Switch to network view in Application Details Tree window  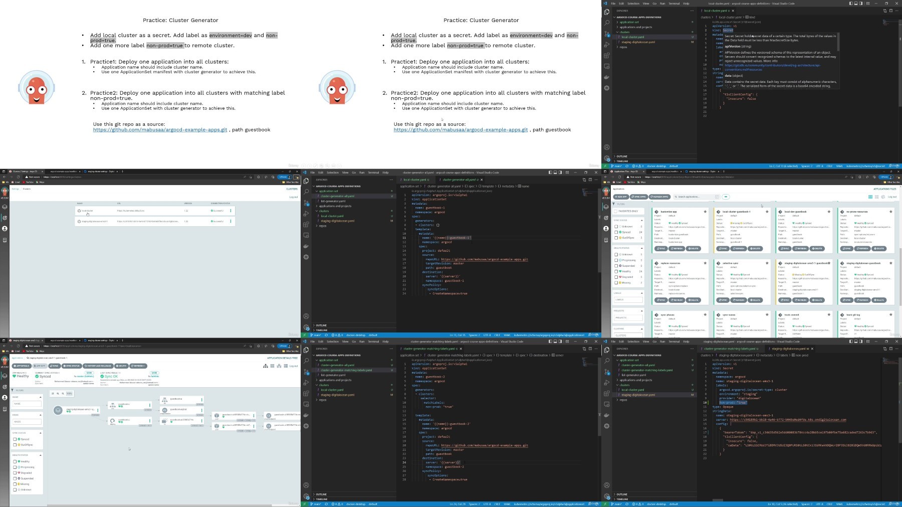pos(278,366)
